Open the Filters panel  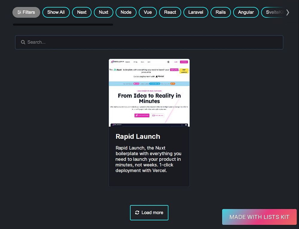pos(26,12)
